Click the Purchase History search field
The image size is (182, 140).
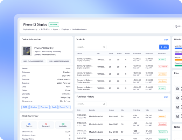click(x=91, y=104)
